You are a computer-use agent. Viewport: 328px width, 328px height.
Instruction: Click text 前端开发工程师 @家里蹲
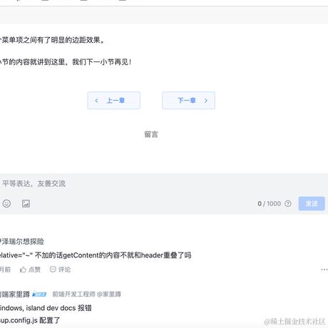coord(86,294)
